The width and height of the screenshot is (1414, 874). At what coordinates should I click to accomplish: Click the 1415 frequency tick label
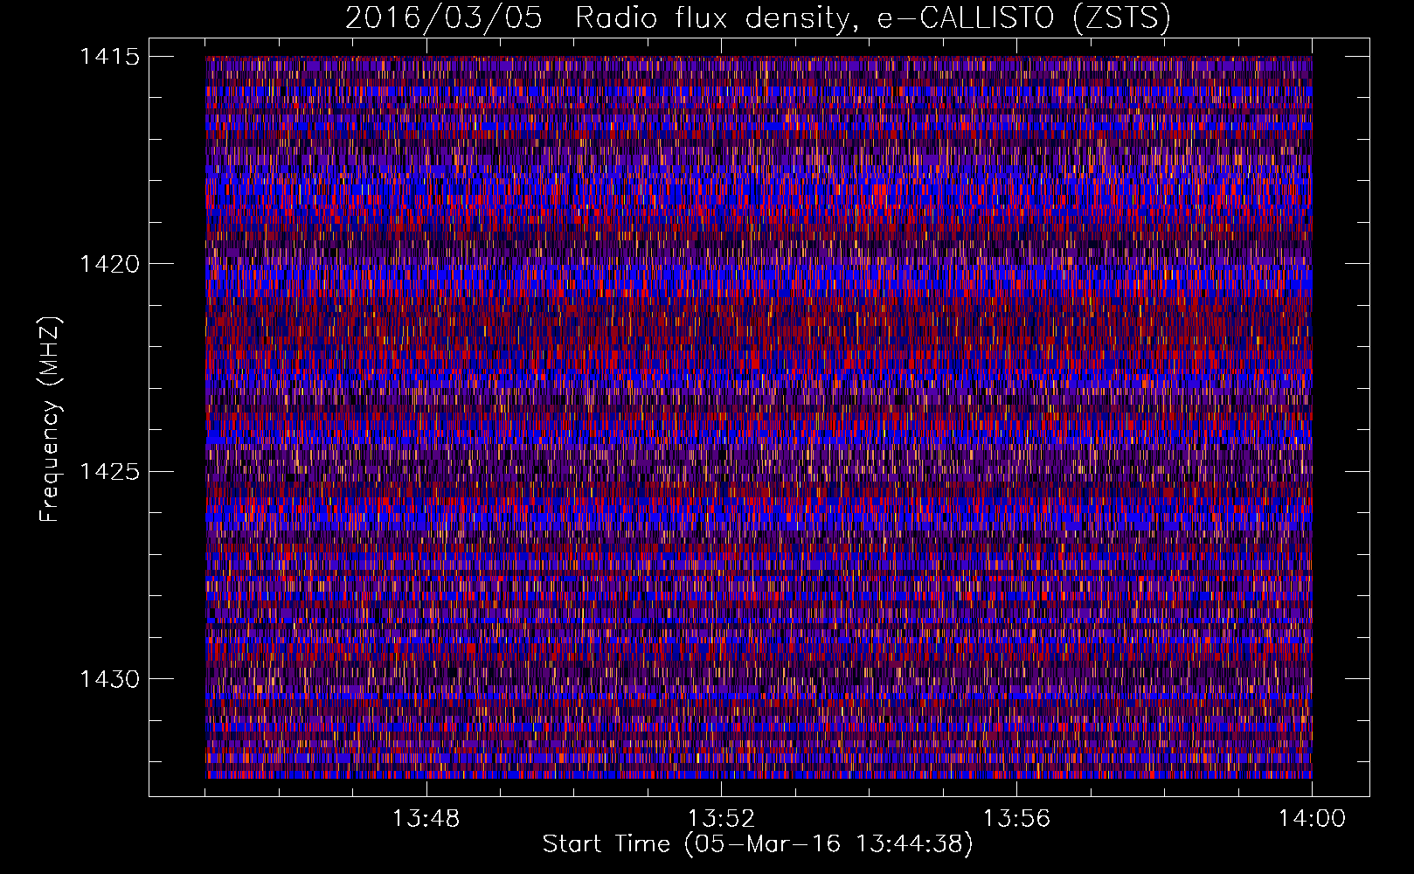point(109,57)
